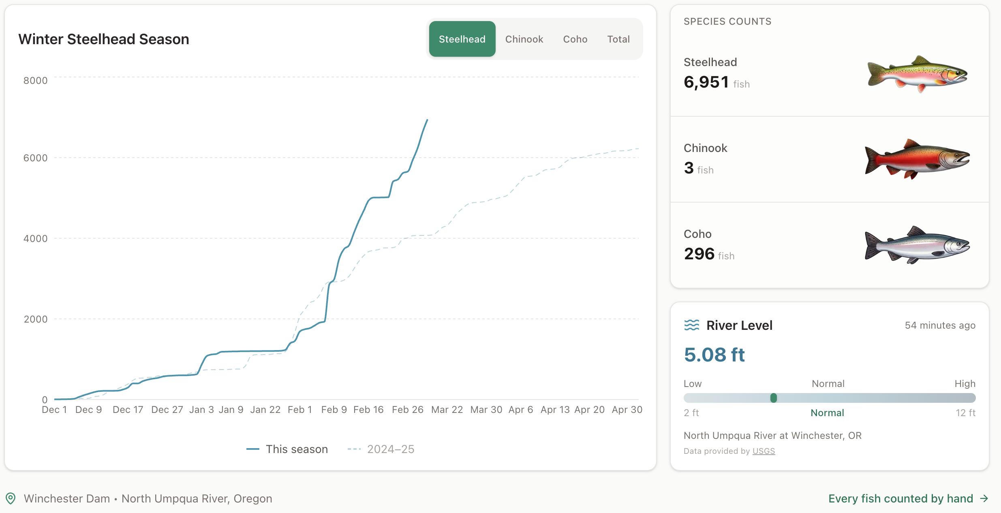Click the river level waves icon
1001x513 pixels.
point(692,325)
